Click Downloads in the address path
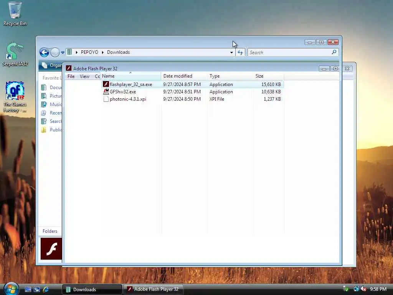This screenshot has width=393, height=295. [x=118, y=52]
